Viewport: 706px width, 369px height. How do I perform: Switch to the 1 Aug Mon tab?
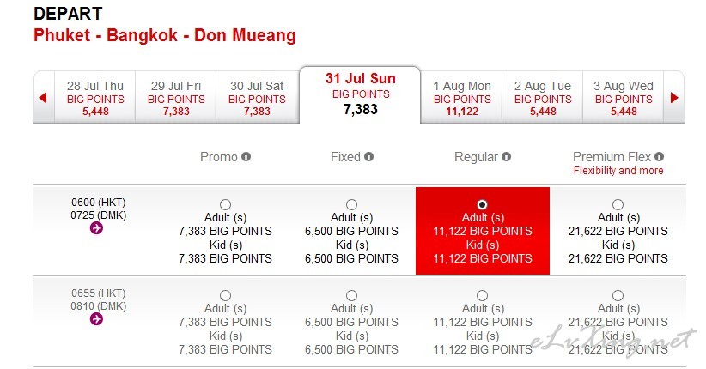462,98
